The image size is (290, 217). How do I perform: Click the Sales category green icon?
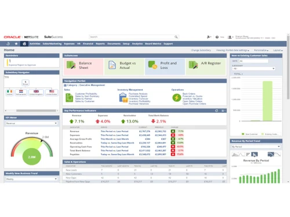pos(69,98)
